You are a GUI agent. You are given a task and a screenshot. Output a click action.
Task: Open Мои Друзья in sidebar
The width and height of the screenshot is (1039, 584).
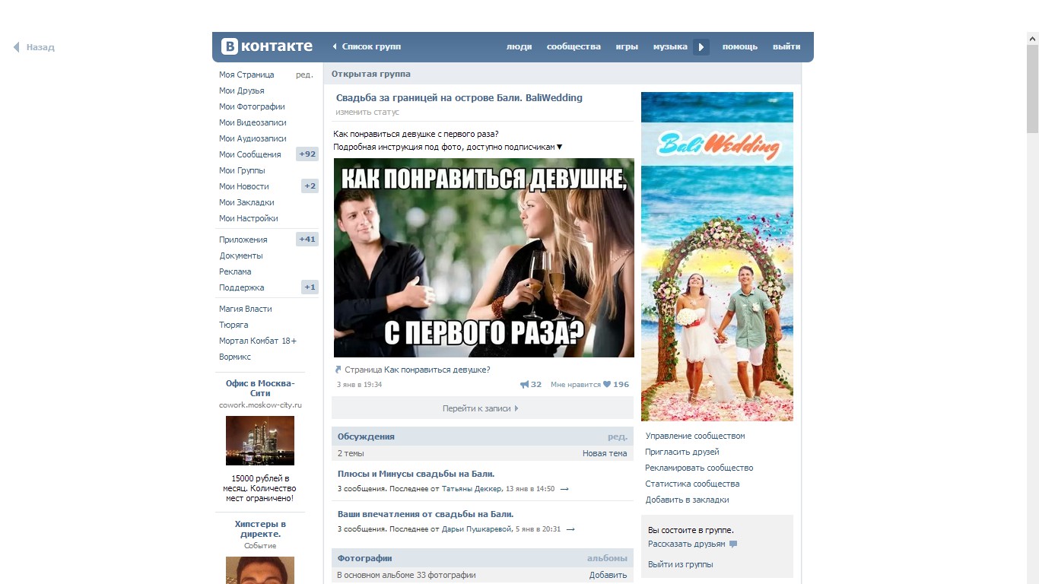242,90
